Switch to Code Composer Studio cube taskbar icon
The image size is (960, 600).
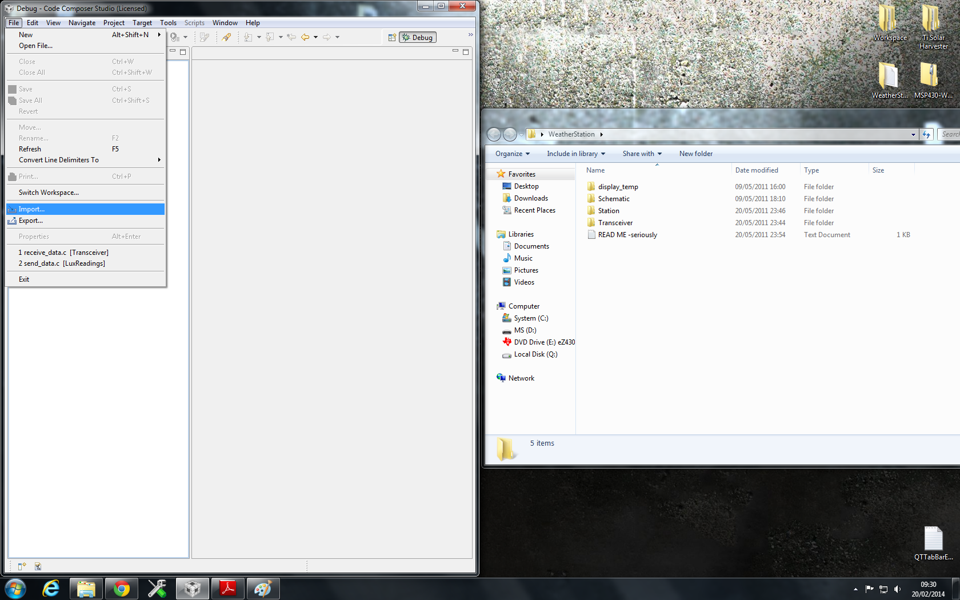point(193,589)
